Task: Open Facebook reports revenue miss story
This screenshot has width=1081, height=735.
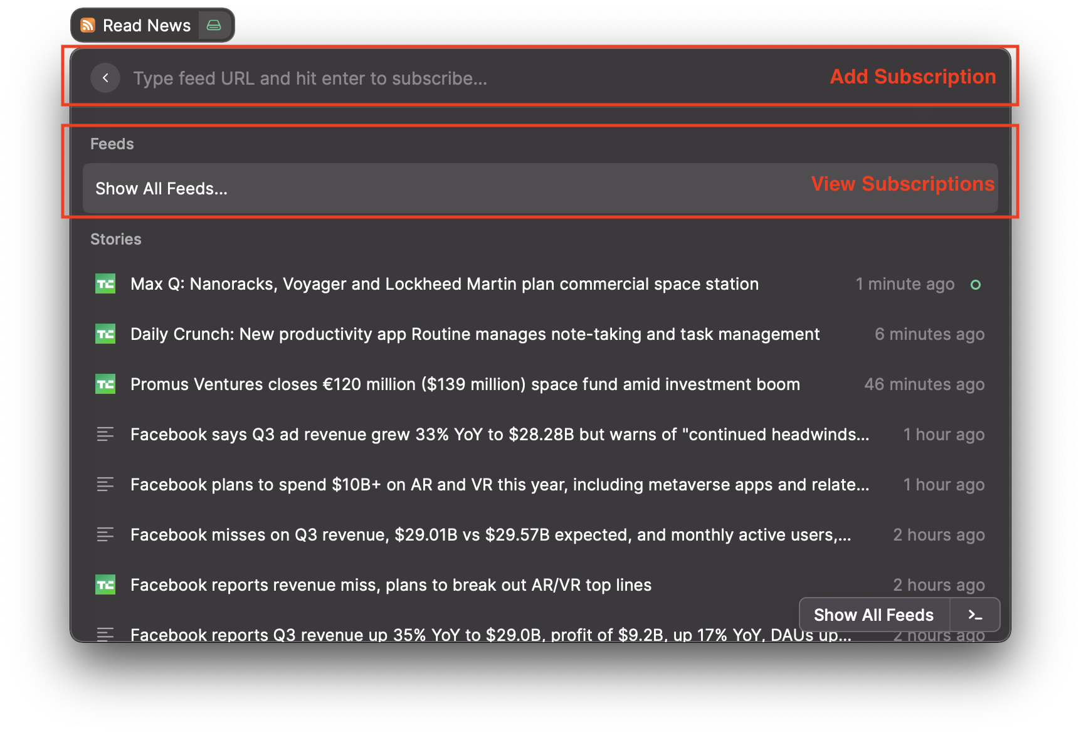Action: pos(540,585)
